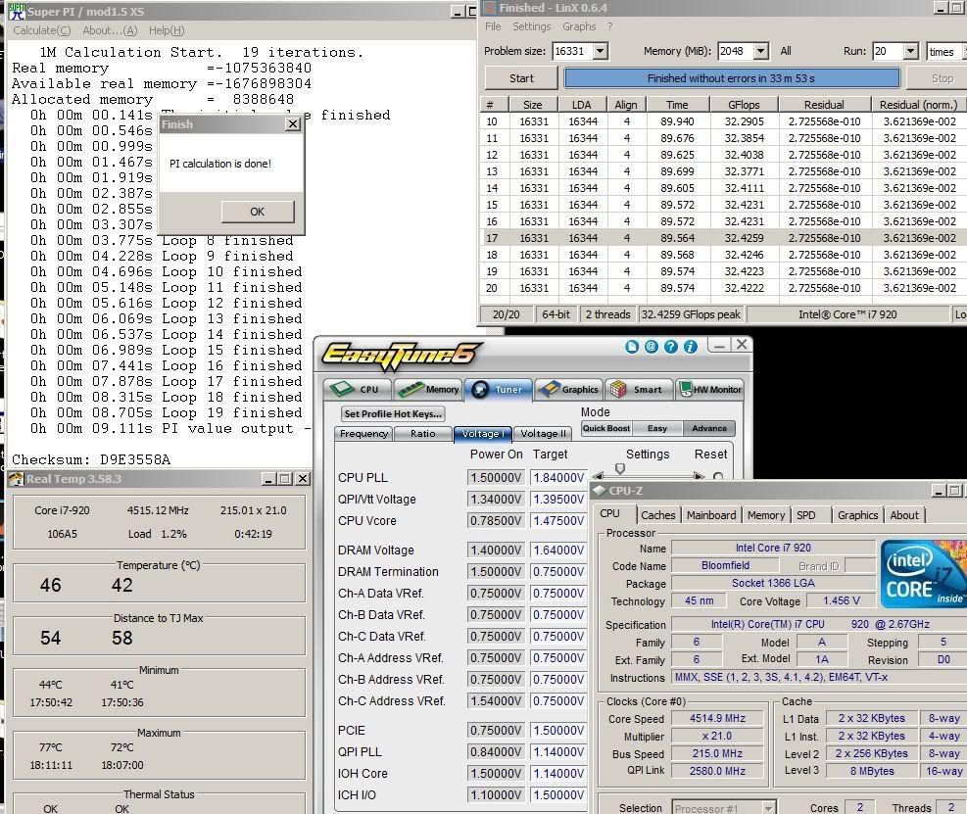Open the Graphics tab in CPU-Z
The height and width of the screenshot is (814, 967).
[x=857, y=515]
